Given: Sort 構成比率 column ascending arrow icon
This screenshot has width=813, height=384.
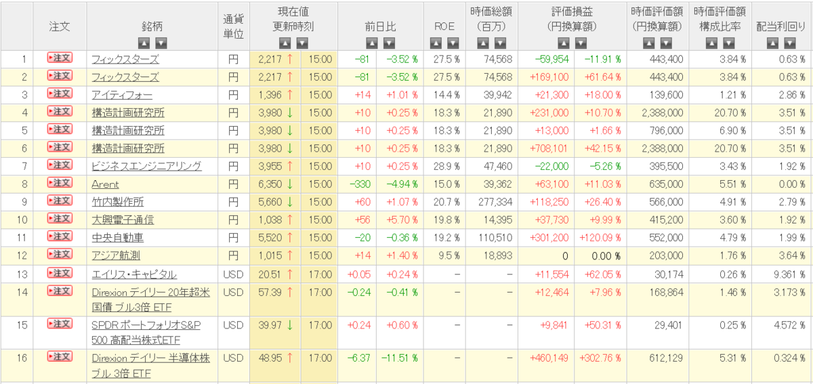Looking at the screenshot, I should (x=711, y=43).
